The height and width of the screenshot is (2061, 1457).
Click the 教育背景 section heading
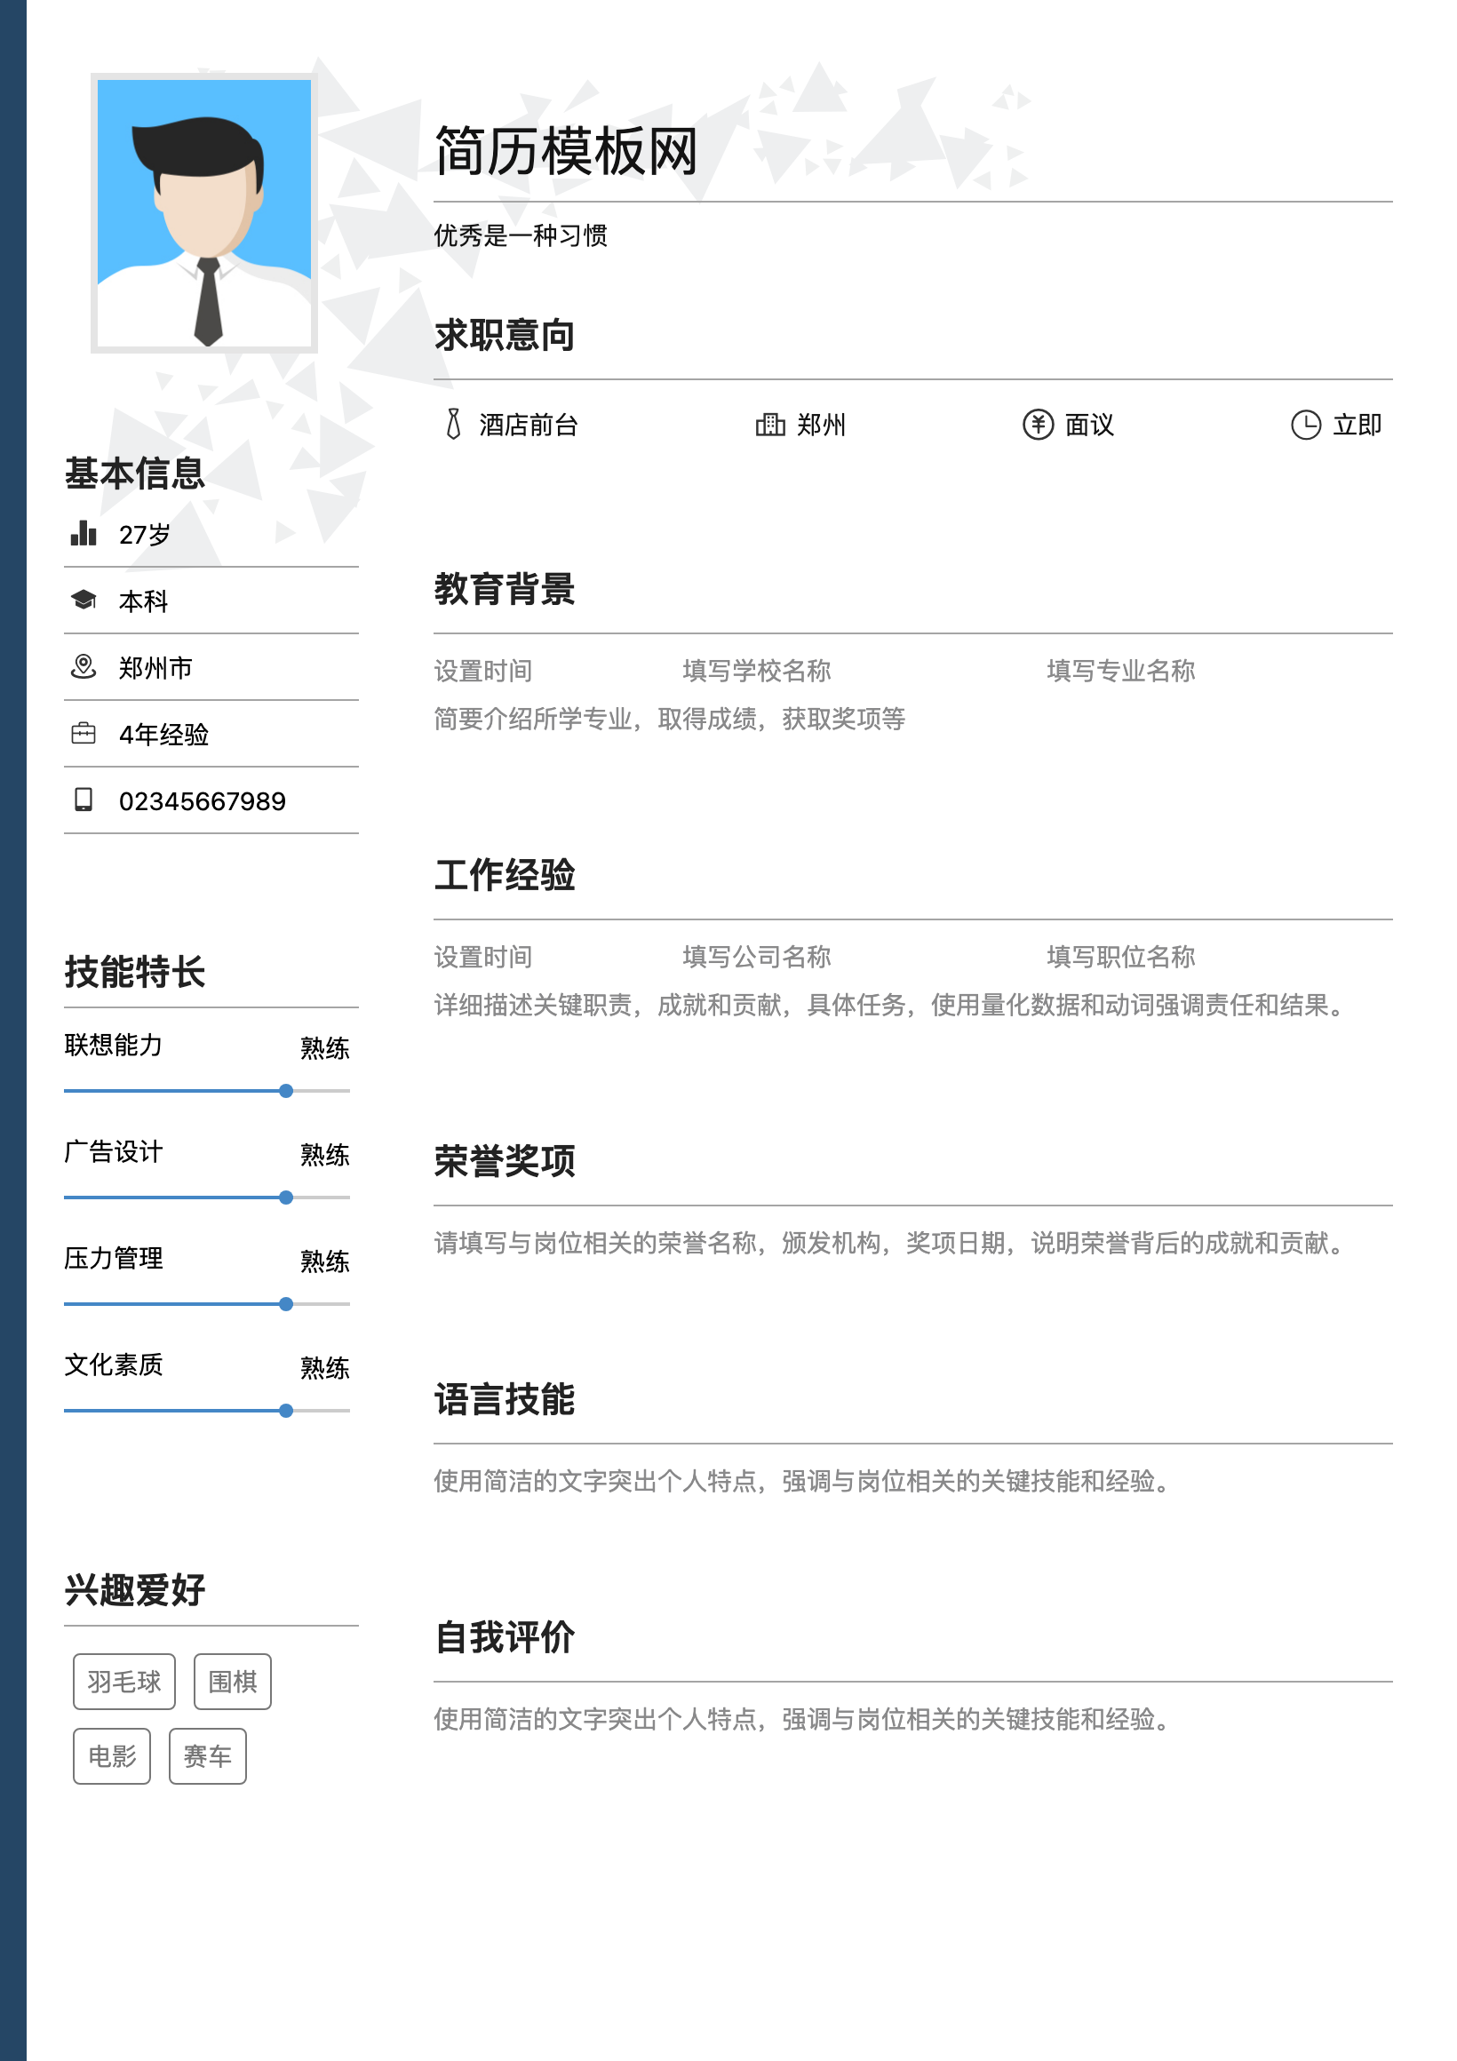click(x=505, y=589)
